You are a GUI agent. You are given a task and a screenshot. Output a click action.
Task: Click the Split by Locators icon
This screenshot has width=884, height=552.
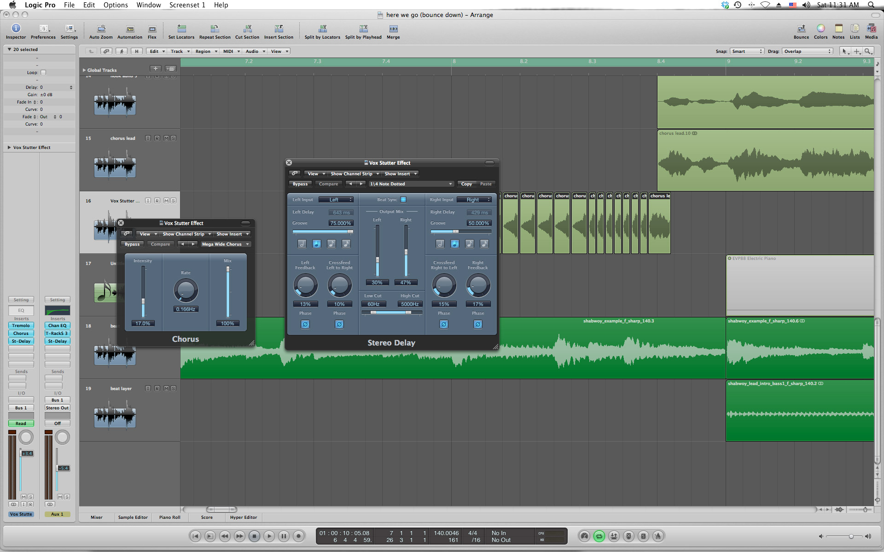[x=322, y=29]
